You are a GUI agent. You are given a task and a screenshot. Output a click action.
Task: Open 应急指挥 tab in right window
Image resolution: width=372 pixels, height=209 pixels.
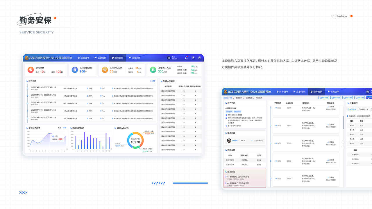pyautogui.click(x=299, y=91)
